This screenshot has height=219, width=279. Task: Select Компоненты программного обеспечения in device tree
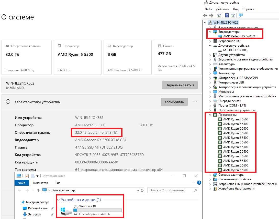[x=248, y=69]
